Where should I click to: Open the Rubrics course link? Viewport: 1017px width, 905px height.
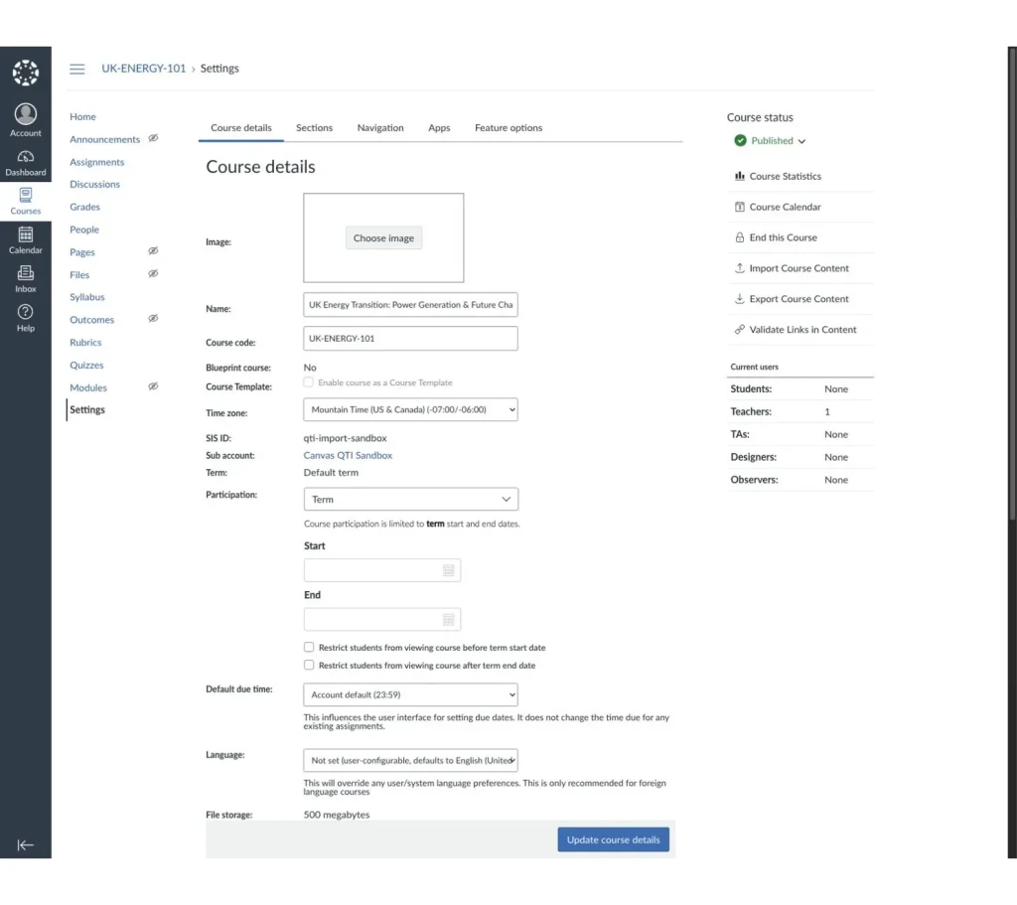click(x=85, y=343)
